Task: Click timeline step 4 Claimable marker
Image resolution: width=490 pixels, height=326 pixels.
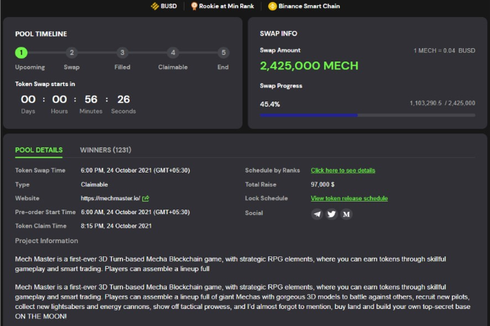Action: (x=173, y=53)
